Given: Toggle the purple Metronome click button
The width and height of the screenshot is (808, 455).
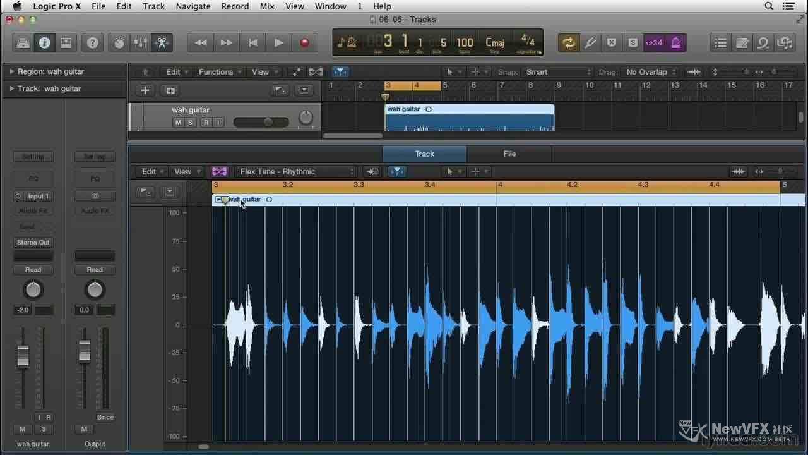Looking at the screenshot, I should click(675, 43).
